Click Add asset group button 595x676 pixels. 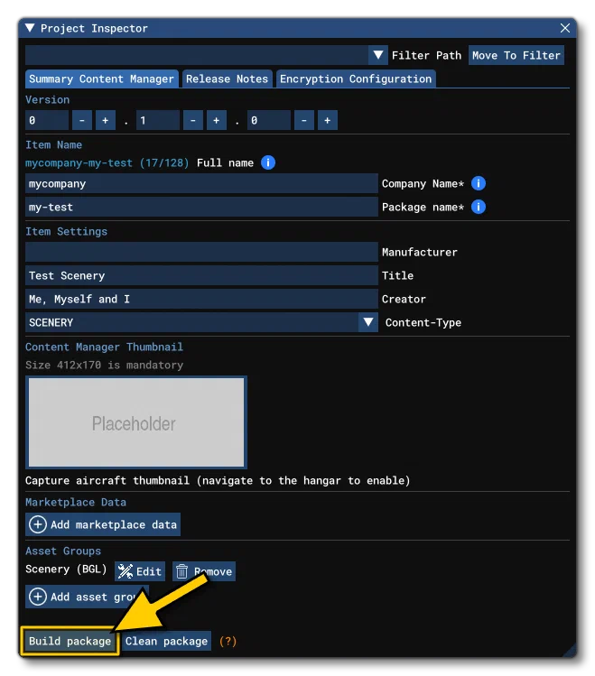click(x=87, y=597)
